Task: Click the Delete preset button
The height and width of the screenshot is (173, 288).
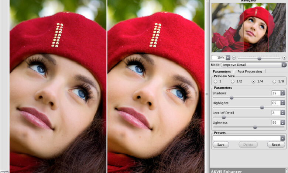Action: [248, 145]
